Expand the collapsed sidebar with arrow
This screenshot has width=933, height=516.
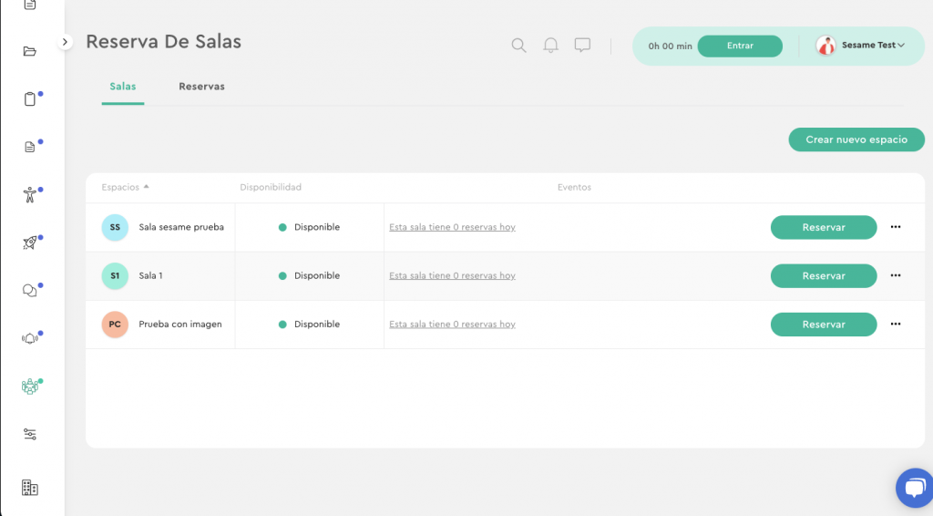point(66,42)
